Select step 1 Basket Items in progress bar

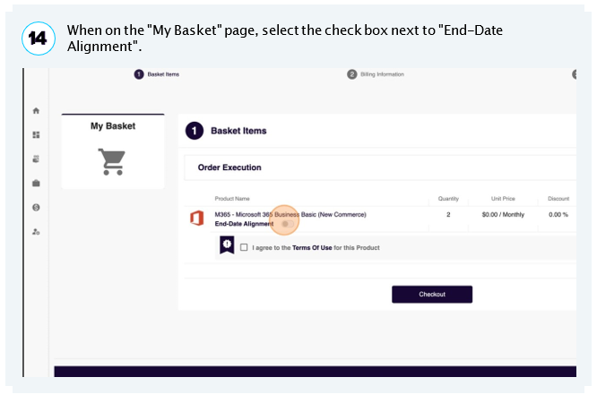[157, 74]
